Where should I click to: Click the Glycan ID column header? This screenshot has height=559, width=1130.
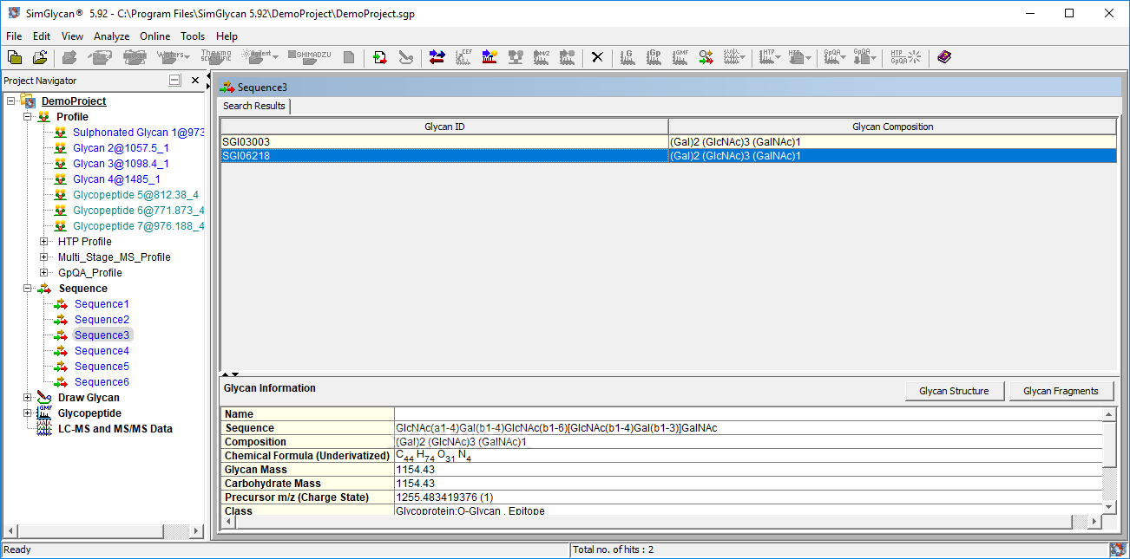pos(444,127)
